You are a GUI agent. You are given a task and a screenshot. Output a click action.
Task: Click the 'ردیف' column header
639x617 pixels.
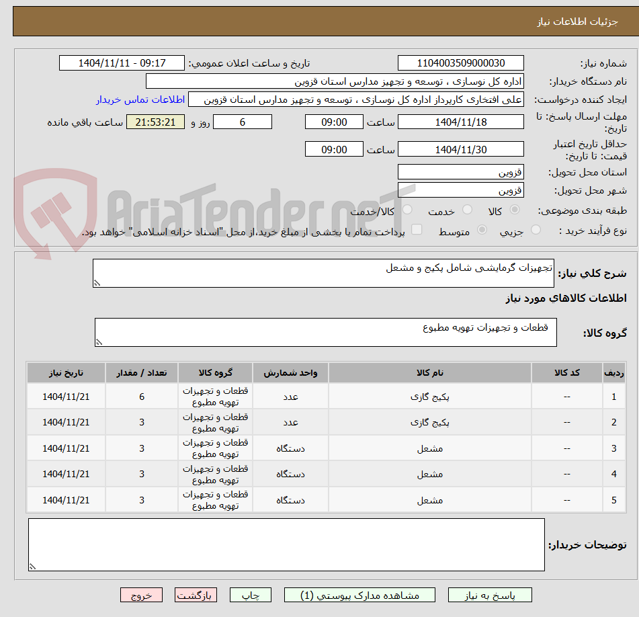pos(613,372)
